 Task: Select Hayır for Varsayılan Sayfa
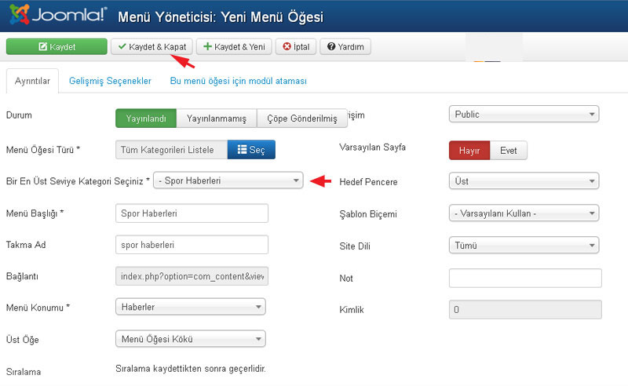tap(469, 151)
